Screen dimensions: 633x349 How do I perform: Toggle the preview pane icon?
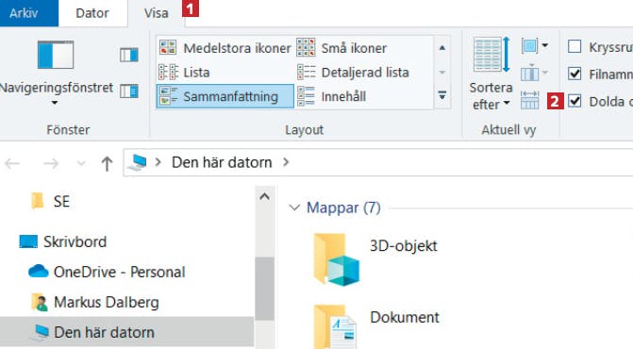click(129, 55)
